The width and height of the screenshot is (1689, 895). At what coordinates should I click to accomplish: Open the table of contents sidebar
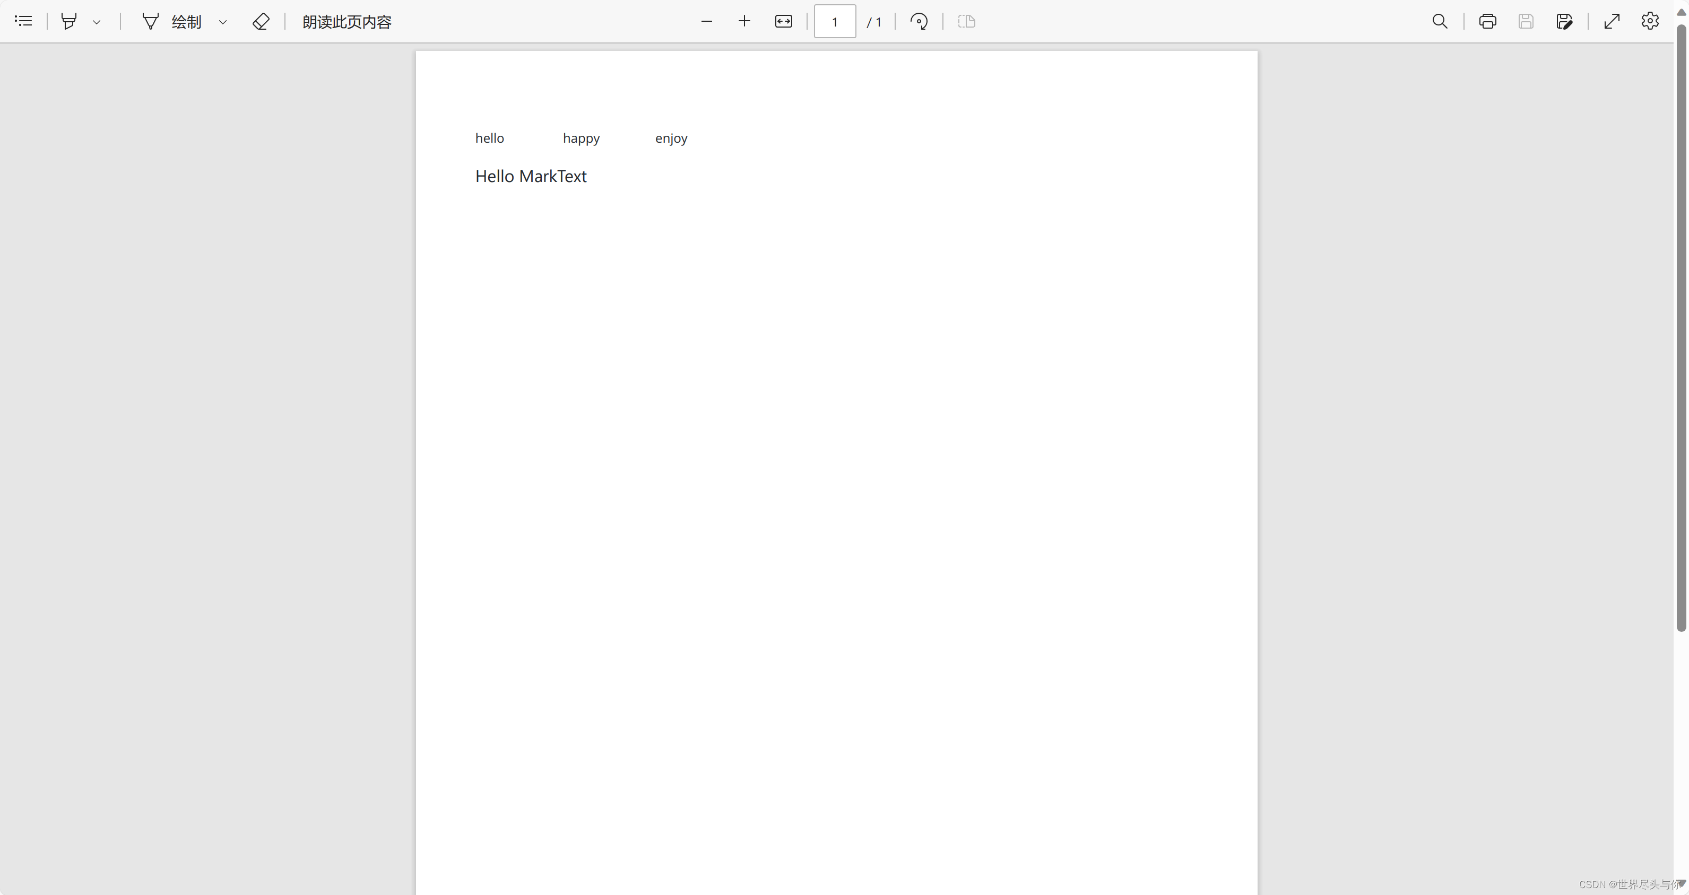(x=23, y=21)
